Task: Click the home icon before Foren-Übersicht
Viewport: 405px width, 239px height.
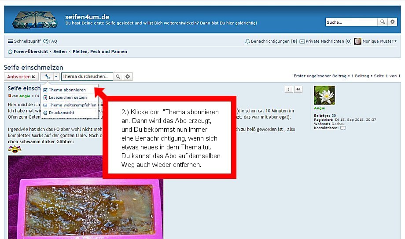Action: (x=10, y=51)
